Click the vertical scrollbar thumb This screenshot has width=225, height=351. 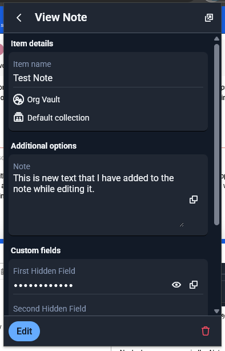coord(216,134)
